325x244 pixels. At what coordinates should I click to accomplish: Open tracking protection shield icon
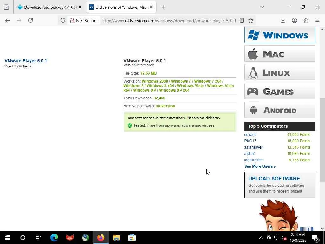tap(63, 20)
